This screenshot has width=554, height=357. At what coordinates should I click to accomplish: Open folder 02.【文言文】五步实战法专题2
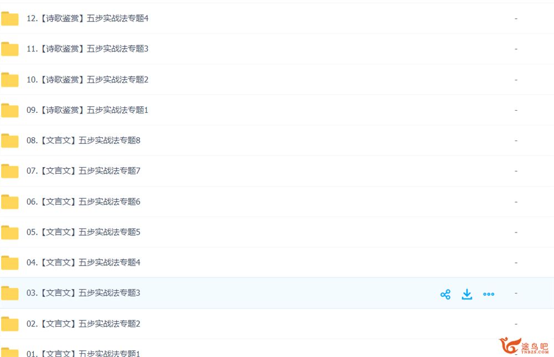[x=84, y=323]
